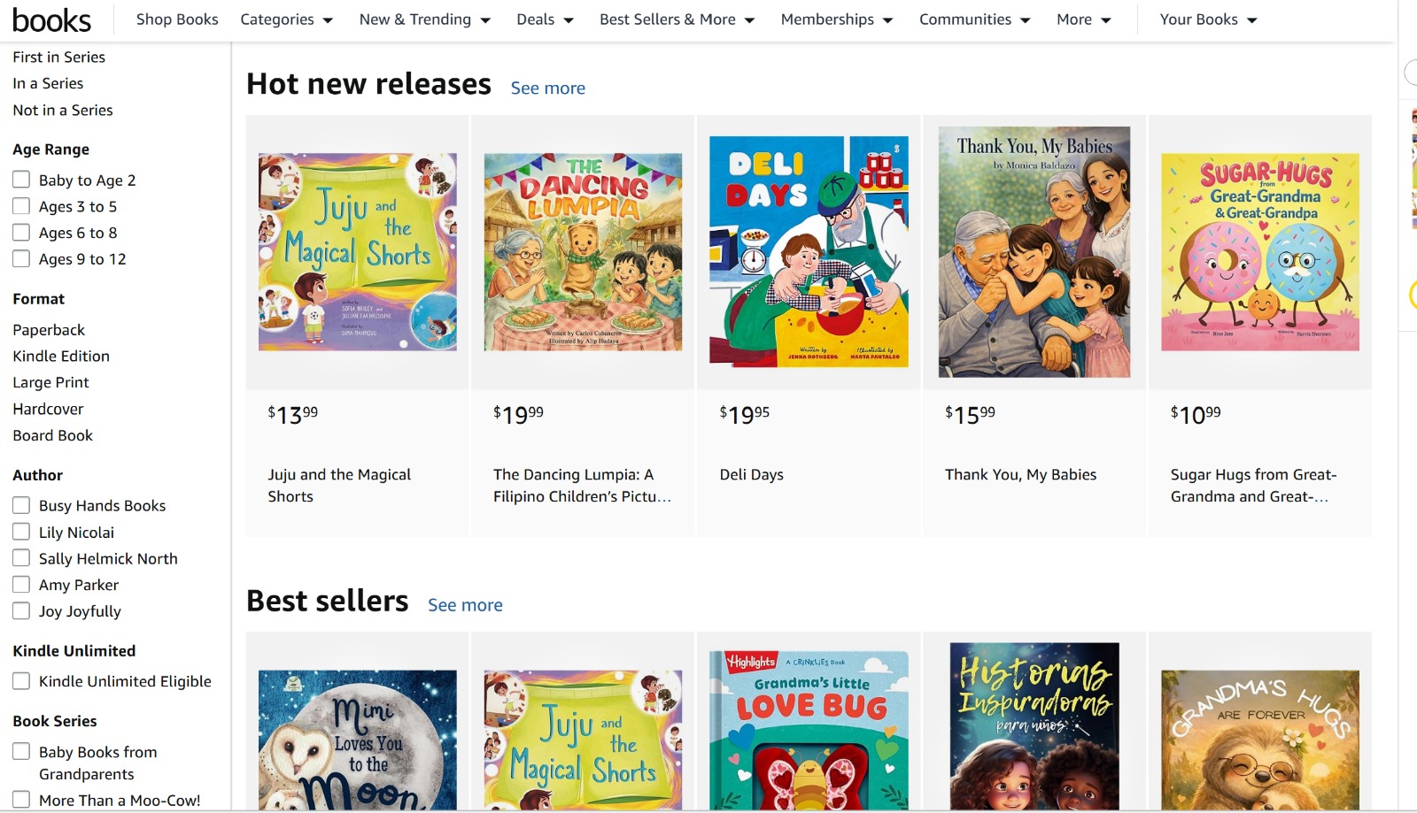Open The Dancing Lumpia book cover
Viewport: 1417px width, 813px height.
pyautogui.click(x=583, y=252)
